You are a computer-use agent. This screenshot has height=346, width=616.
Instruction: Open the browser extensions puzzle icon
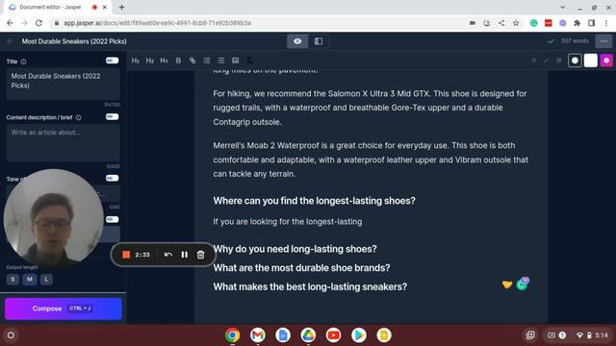(577, 23)
